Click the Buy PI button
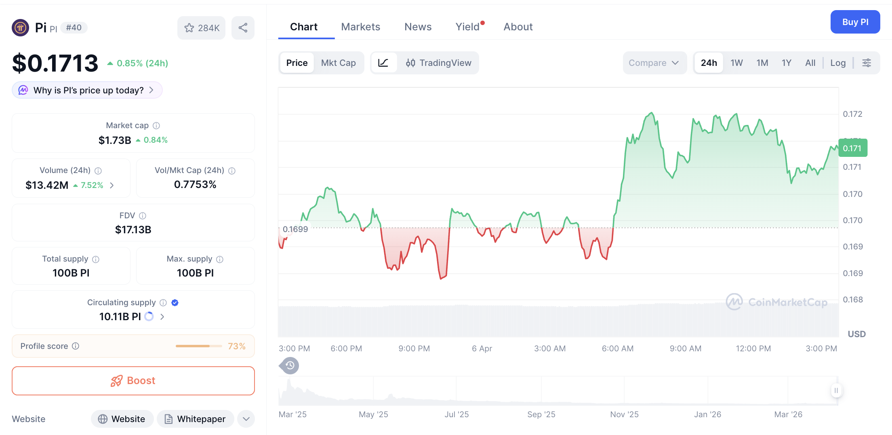 [855, 22]
